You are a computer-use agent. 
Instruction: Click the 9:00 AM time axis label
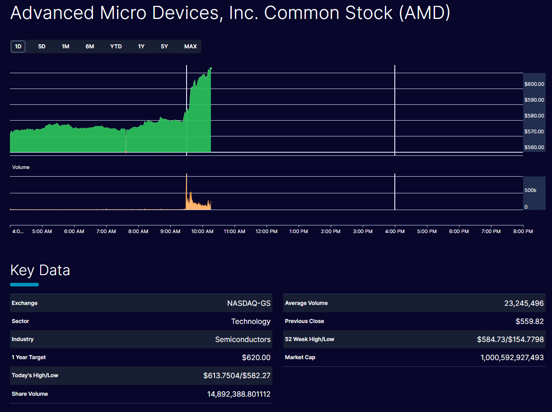pos(170,231)
